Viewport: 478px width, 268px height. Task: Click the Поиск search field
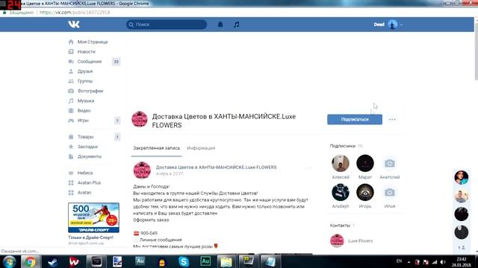tap(167, 25)
